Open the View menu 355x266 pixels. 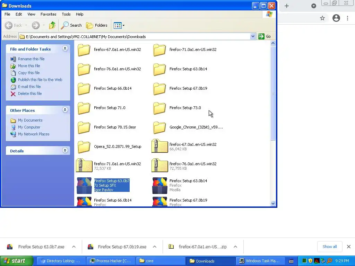(31, 14)
